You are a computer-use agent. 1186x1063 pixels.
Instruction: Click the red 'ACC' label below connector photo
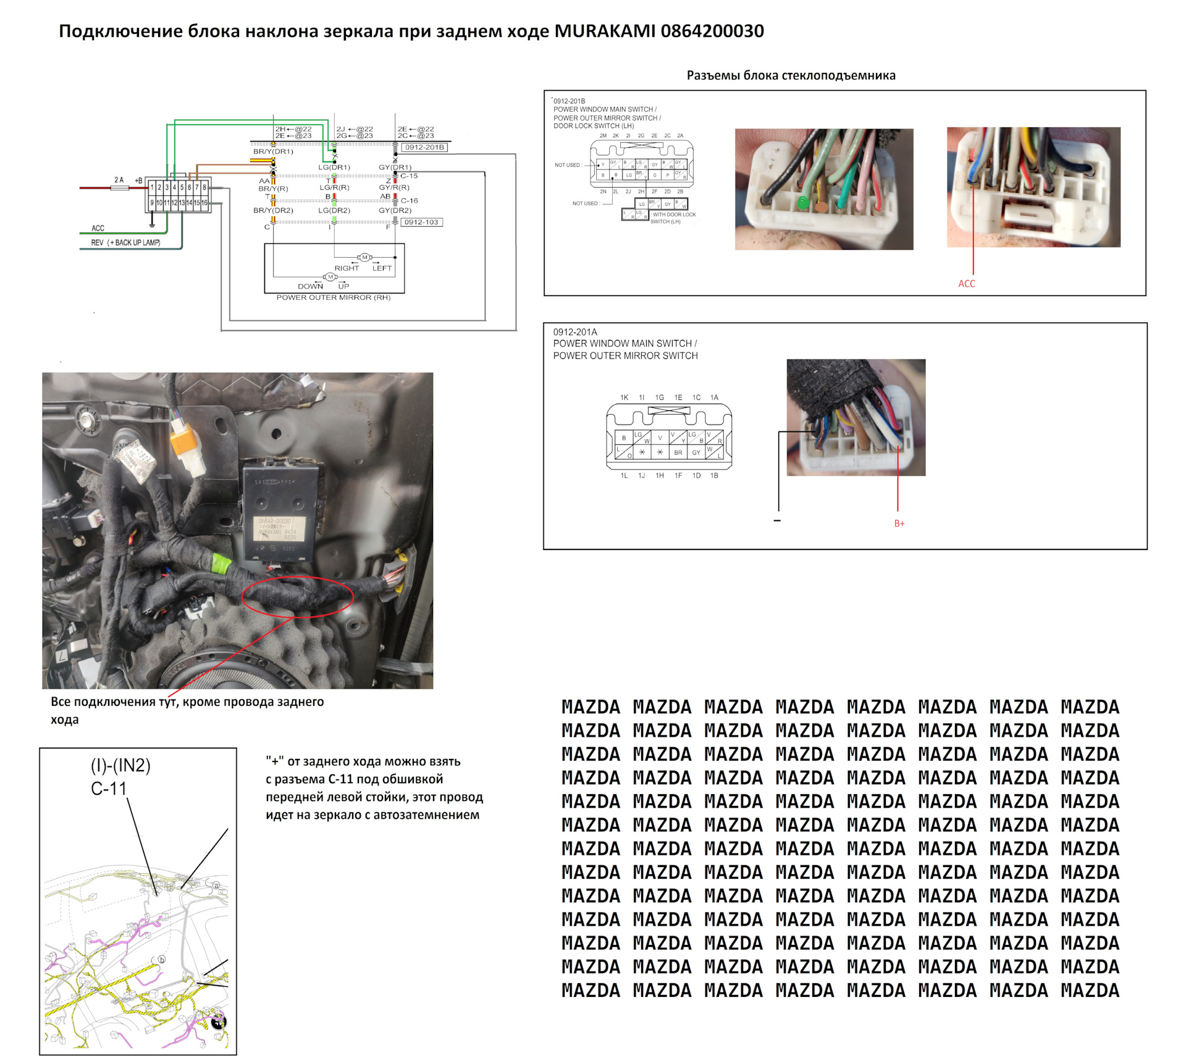coord(967,284)
